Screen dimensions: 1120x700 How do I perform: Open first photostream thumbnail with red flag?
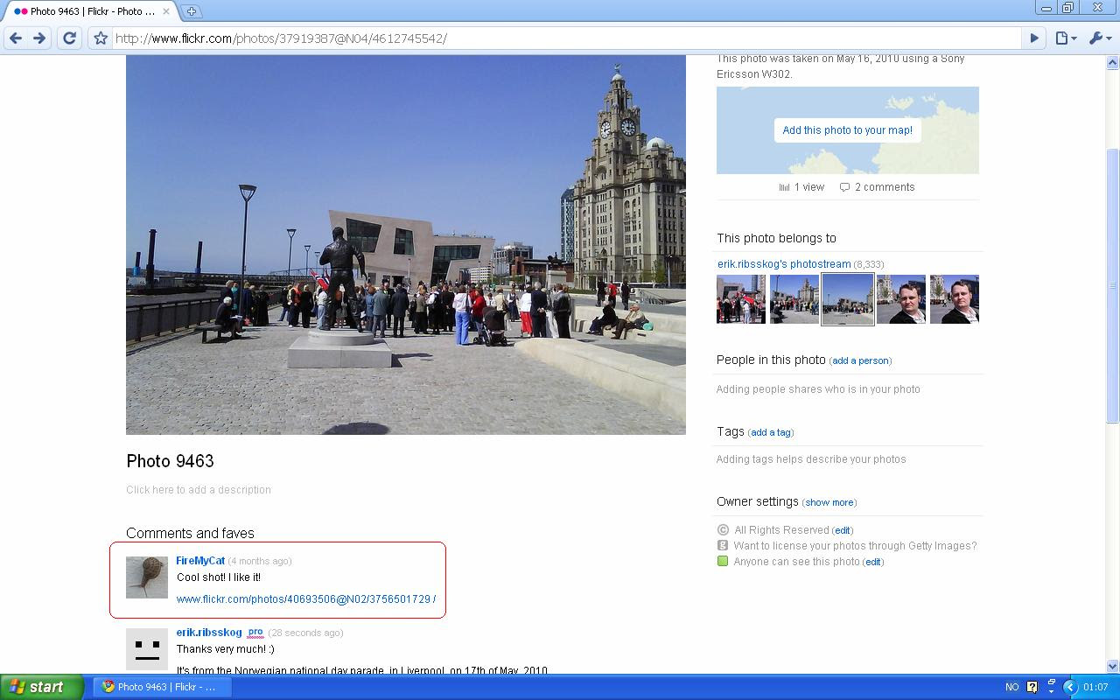pyautogui.click(x=741, y=299)
